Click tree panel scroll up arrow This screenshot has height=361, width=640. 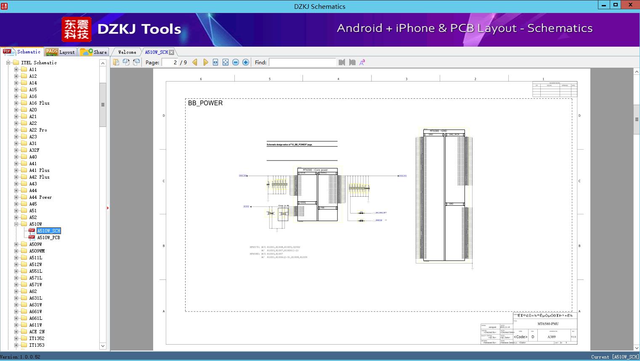103,63
